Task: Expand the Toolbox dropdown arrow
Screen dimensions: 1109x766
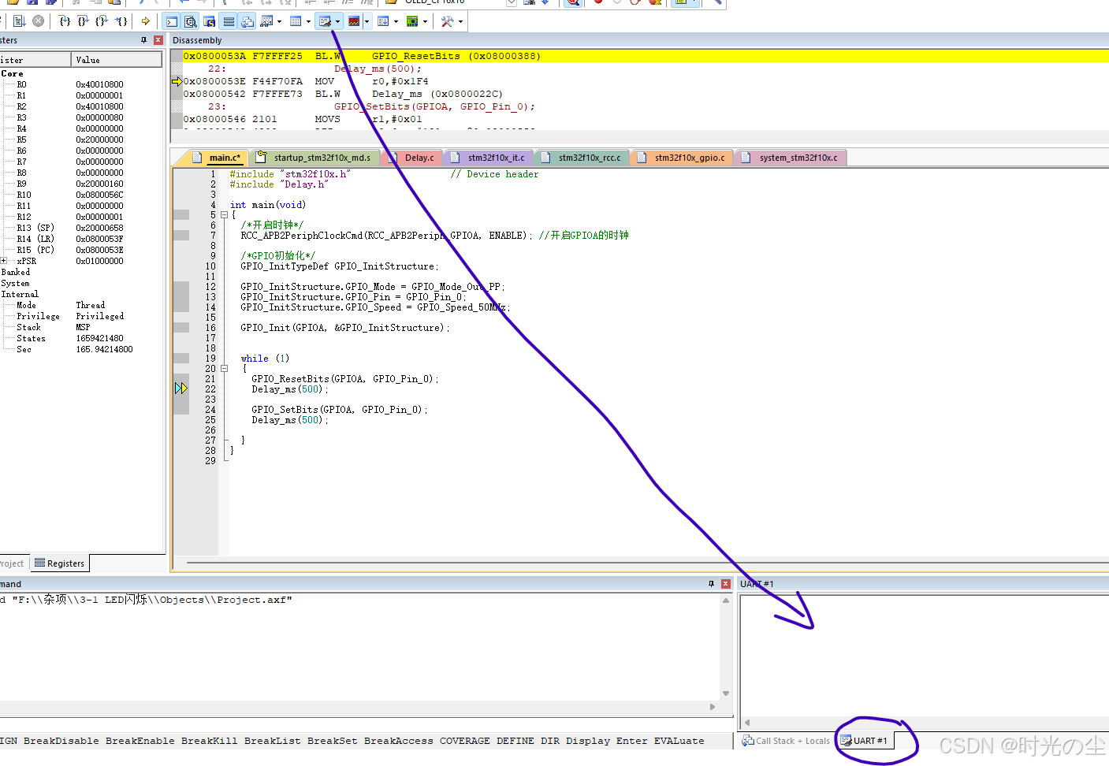Action: (x=460, y=21)
